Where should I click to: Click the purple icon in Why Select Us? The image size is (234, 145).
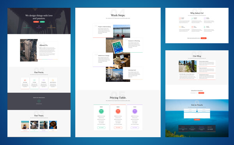pos(205,18)
